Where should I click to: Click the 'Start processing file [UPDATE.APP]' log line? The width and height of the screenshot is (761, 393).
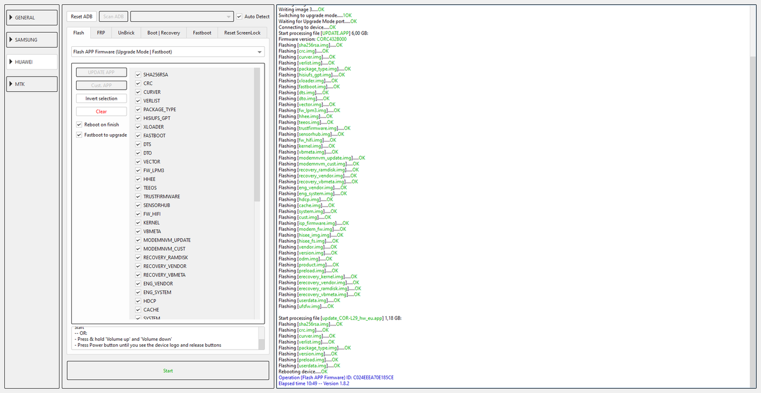tap(323, 33)
